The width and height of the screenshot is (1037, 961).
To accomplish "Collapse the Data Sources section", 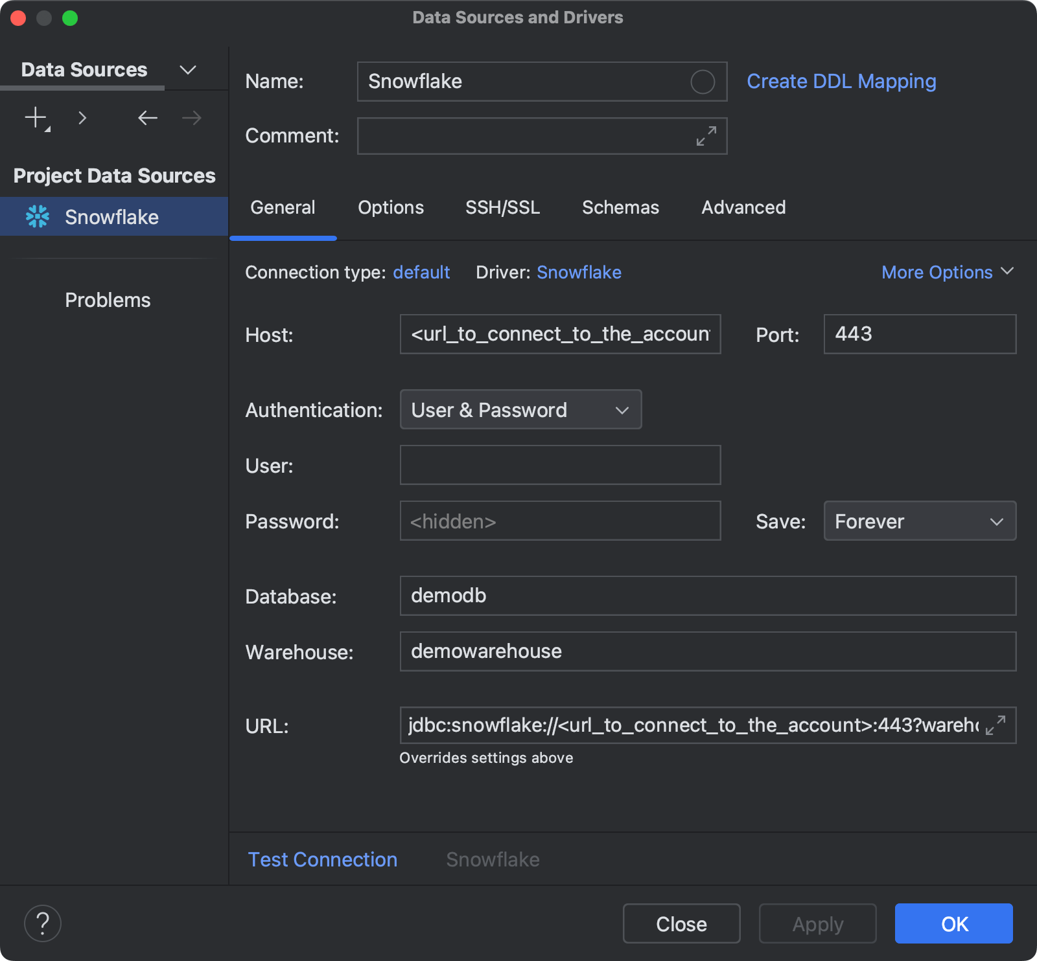I will click(x=187, y=69).
